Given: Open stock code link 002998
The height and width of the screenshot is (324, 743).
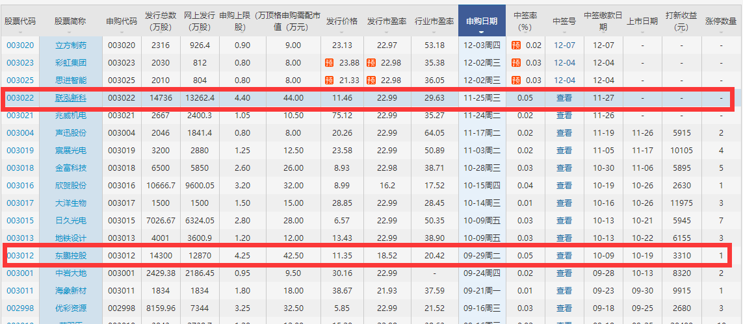Looking at the screenshot, I should (x=20, y=308).
